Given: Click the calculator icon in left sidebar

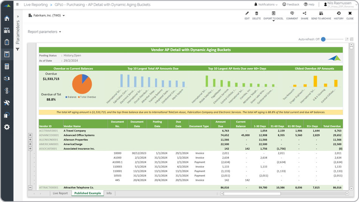Looking at the screenshot, I should click(6, 67).
